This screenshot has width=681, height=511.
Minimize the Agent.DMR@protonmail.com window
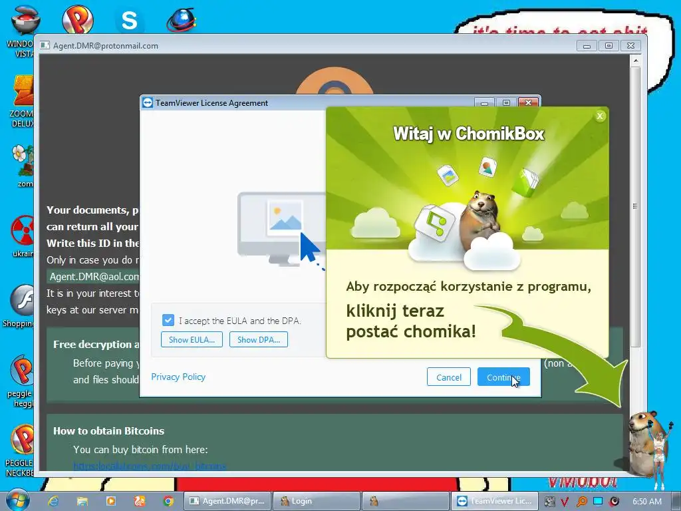point(587,46)
